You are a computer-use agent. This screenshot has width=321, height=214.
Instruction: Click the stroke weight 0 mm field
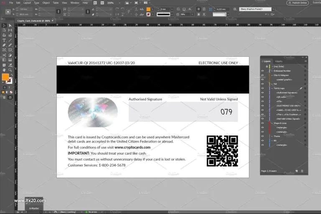[x=165, y=9]
